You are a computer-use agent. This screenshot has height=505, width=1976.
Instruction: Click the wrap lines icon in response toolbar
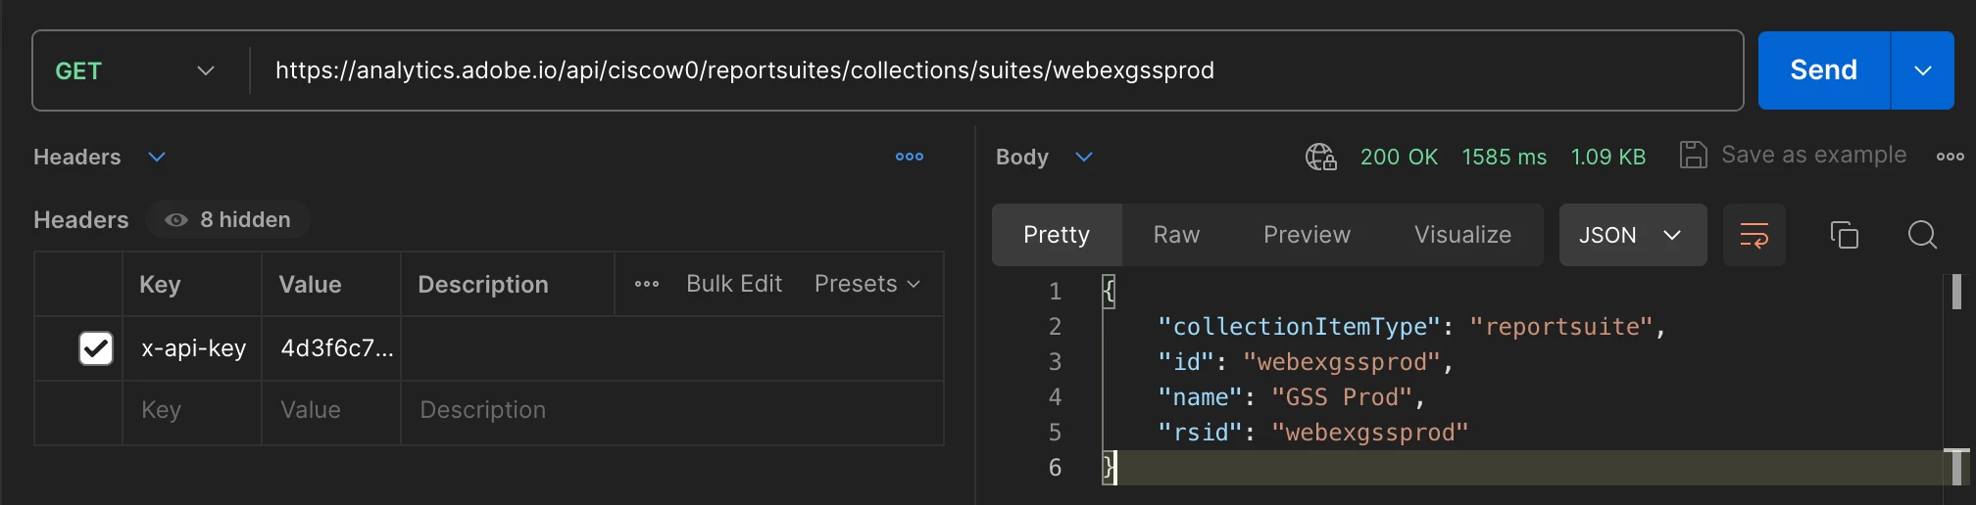coord(1754,235)
